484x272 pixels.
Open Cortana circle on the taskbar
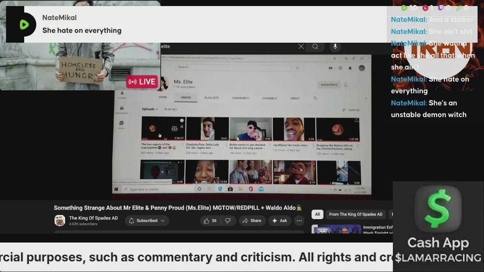pyautogui.click(x=199, y=189)
